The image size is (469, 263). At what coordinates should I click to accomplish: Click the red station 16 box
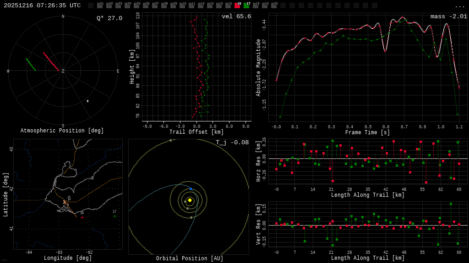pyautogui.click(x=237, y=5)
